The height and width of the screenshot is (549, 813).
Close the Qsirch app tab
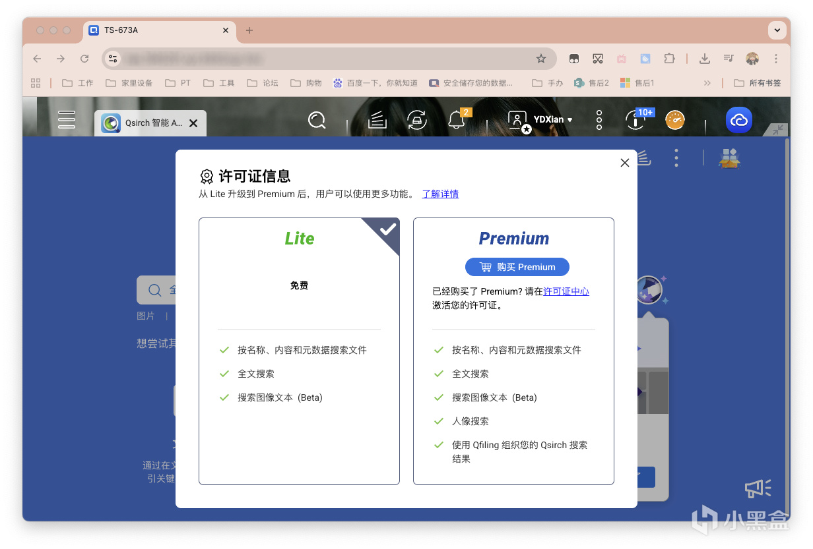coord(193,123)
